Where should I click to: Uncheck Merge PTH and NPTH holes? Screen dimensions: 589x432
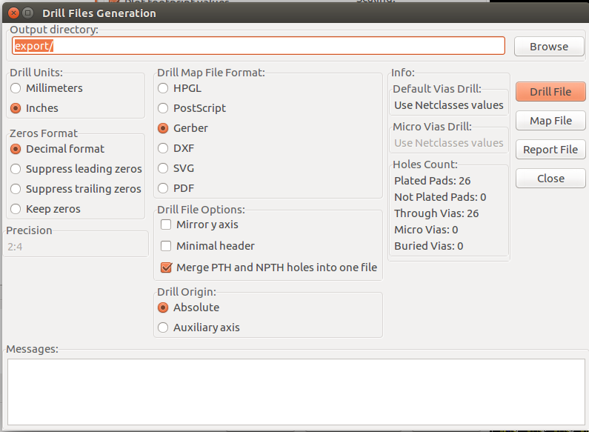(166, 267)
